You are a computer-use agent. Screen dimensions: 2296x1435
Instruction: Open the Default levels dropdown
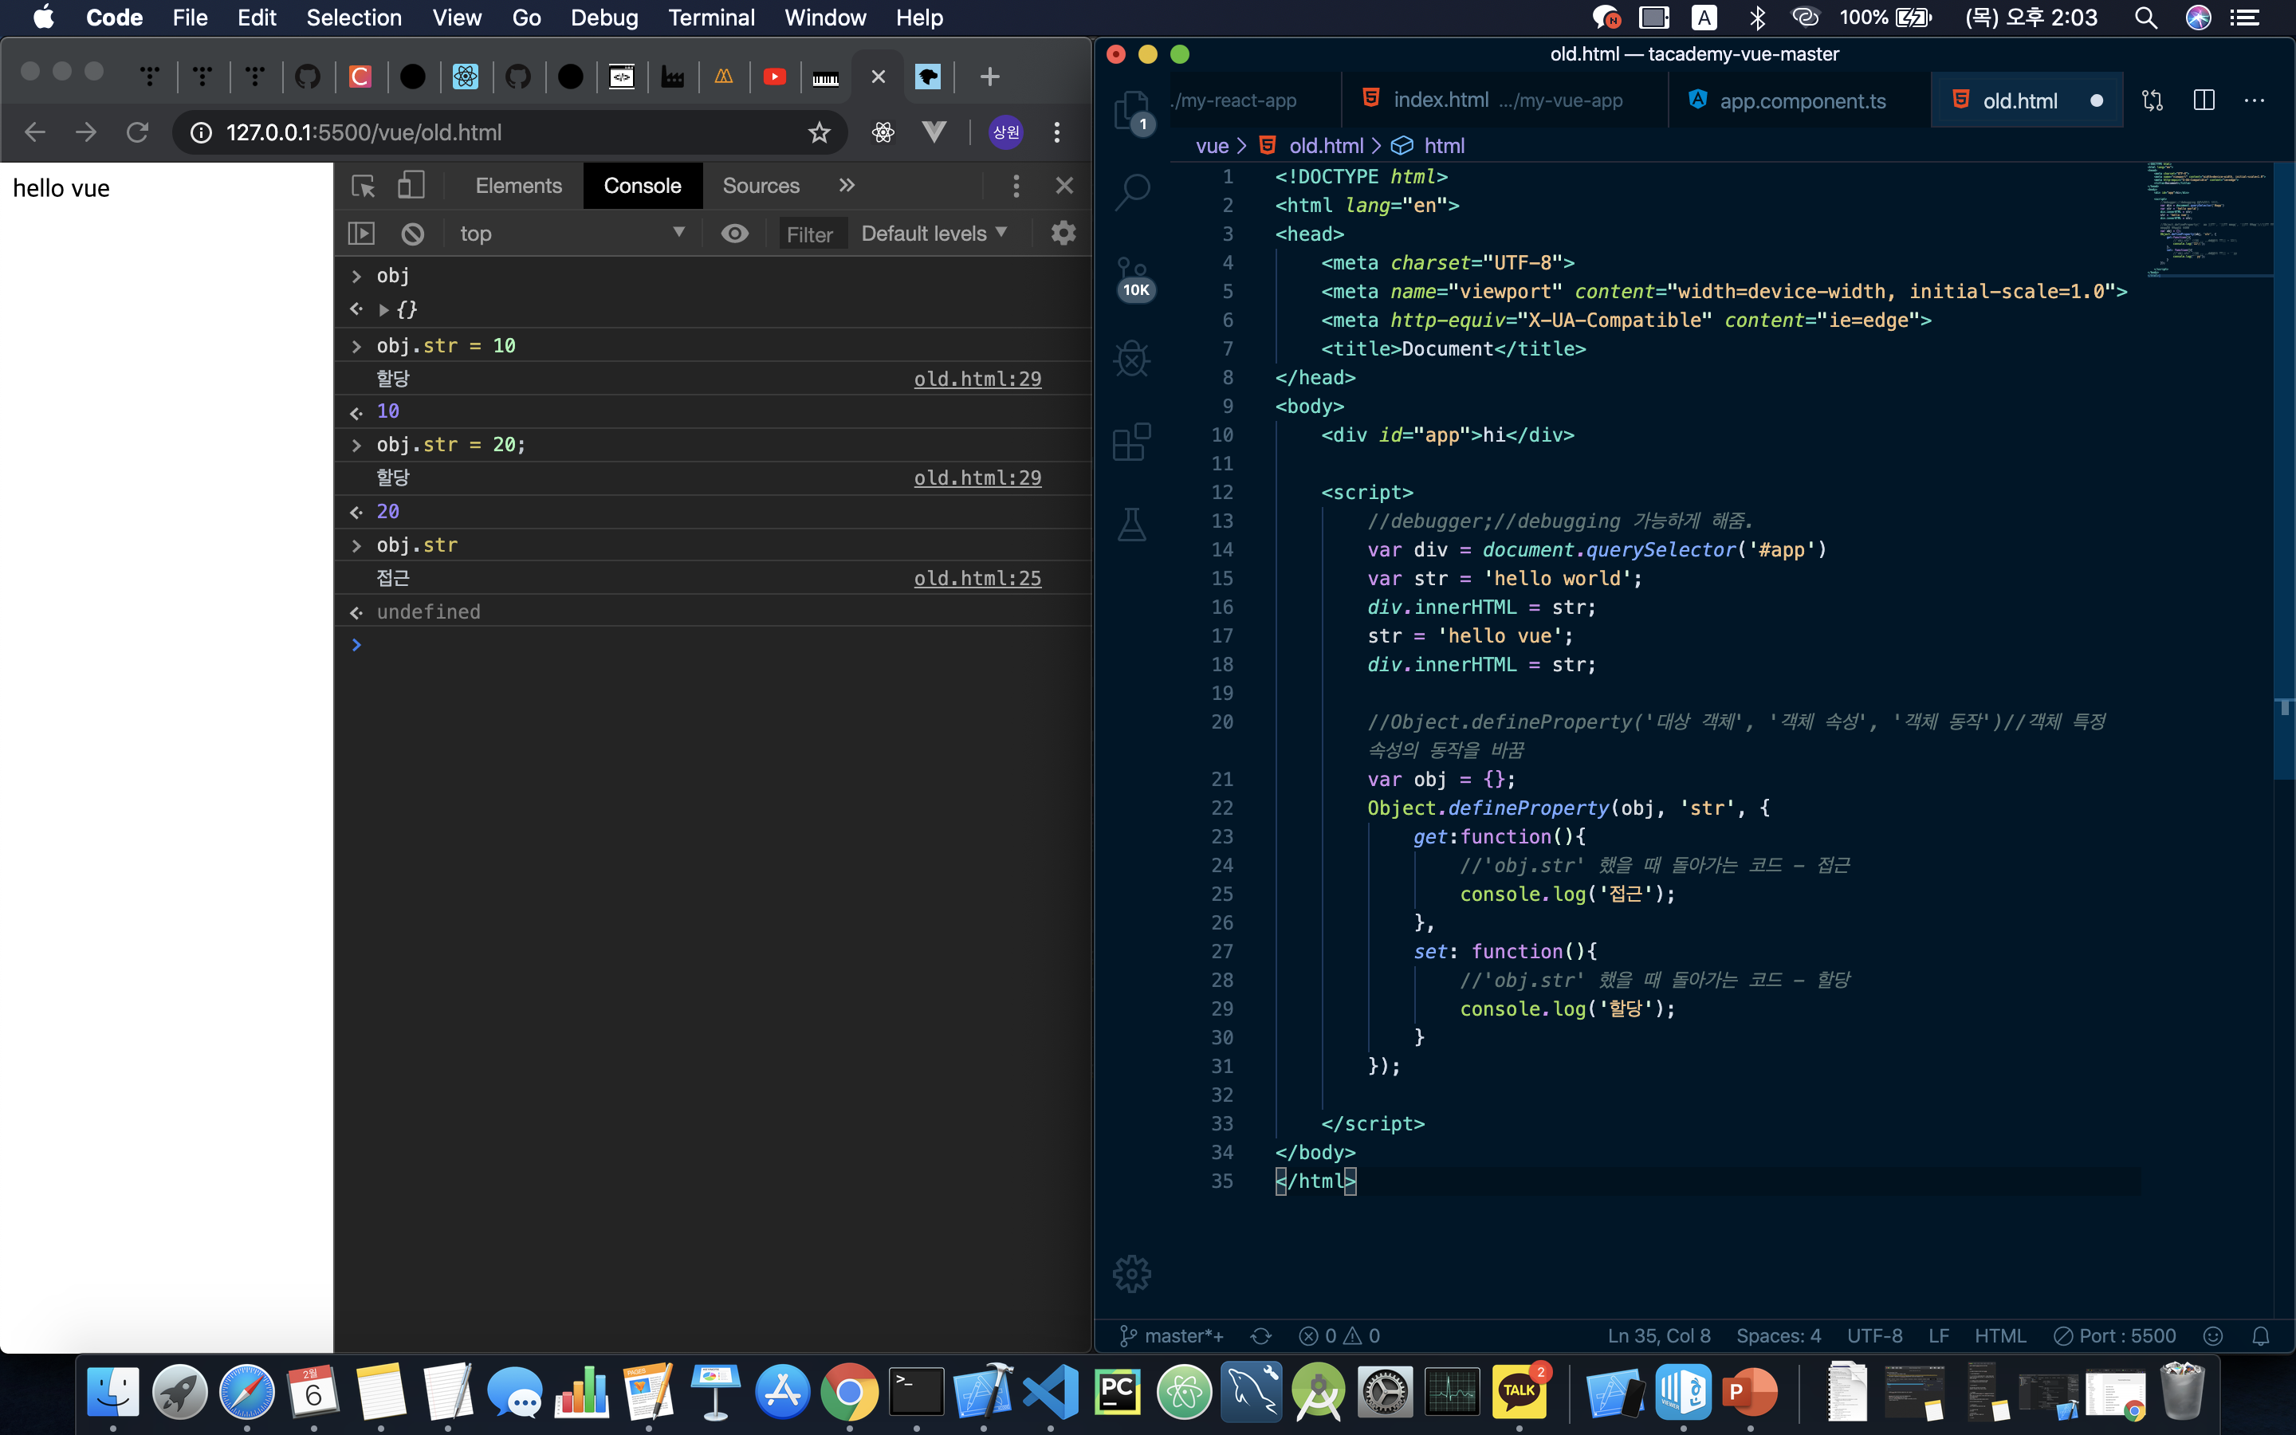pos(934,234)
